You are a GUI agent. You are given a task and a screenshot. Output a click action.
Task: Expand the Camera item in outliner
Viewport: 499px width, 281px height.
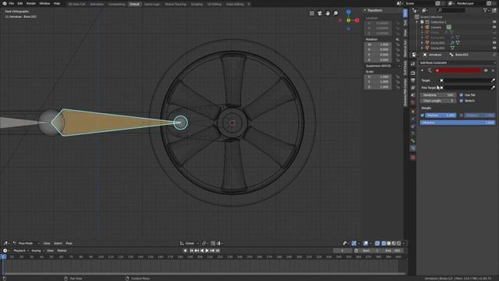click(423, 27)
